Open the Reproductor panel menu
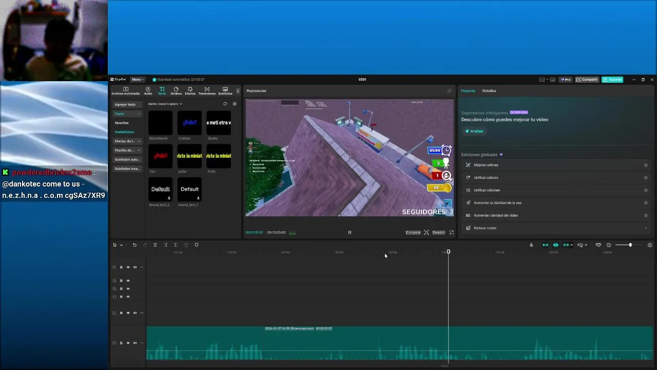657x370 pixels. [449, 91]
